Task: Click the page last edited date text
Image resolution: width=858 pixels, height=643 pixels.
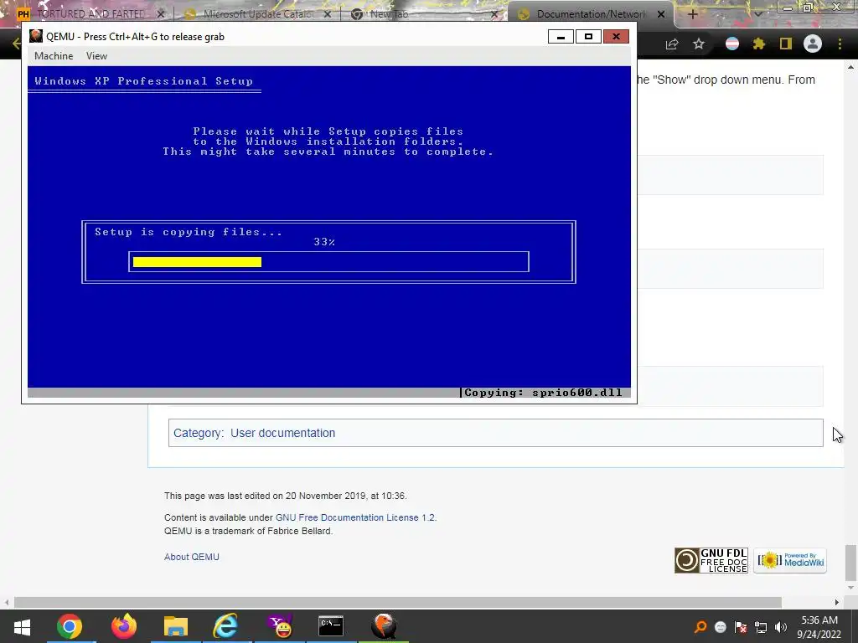Action: (285, 496)
